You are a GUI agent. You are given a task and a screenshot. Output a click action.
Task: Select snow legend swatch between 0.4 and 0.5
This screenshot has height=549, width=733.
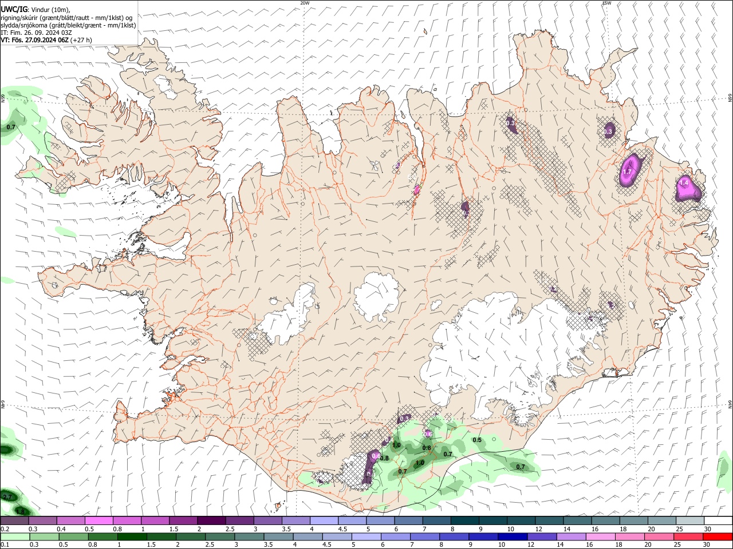coord(70,520)
